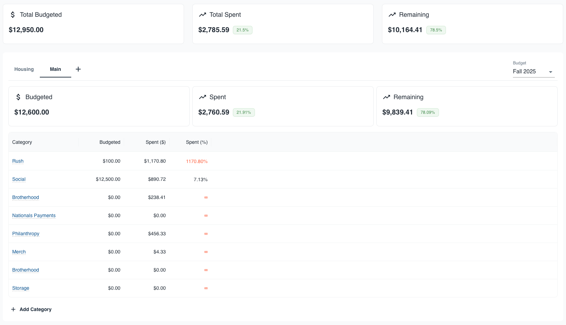The width and height of the screenshot is (566, 325).
Task: Open the Fall 2025 budget dropdown
Action: 533,71
